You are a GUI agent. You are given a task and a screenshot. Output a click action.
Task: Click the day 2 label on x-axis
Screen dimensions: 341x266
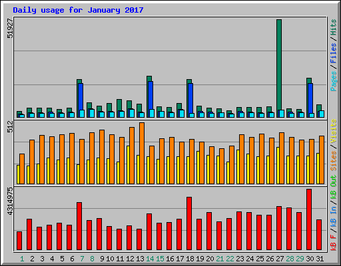tap(32, 259)
